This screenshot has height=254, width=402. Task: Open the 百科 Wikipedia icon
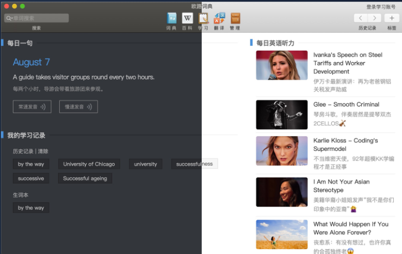point(187,19)
